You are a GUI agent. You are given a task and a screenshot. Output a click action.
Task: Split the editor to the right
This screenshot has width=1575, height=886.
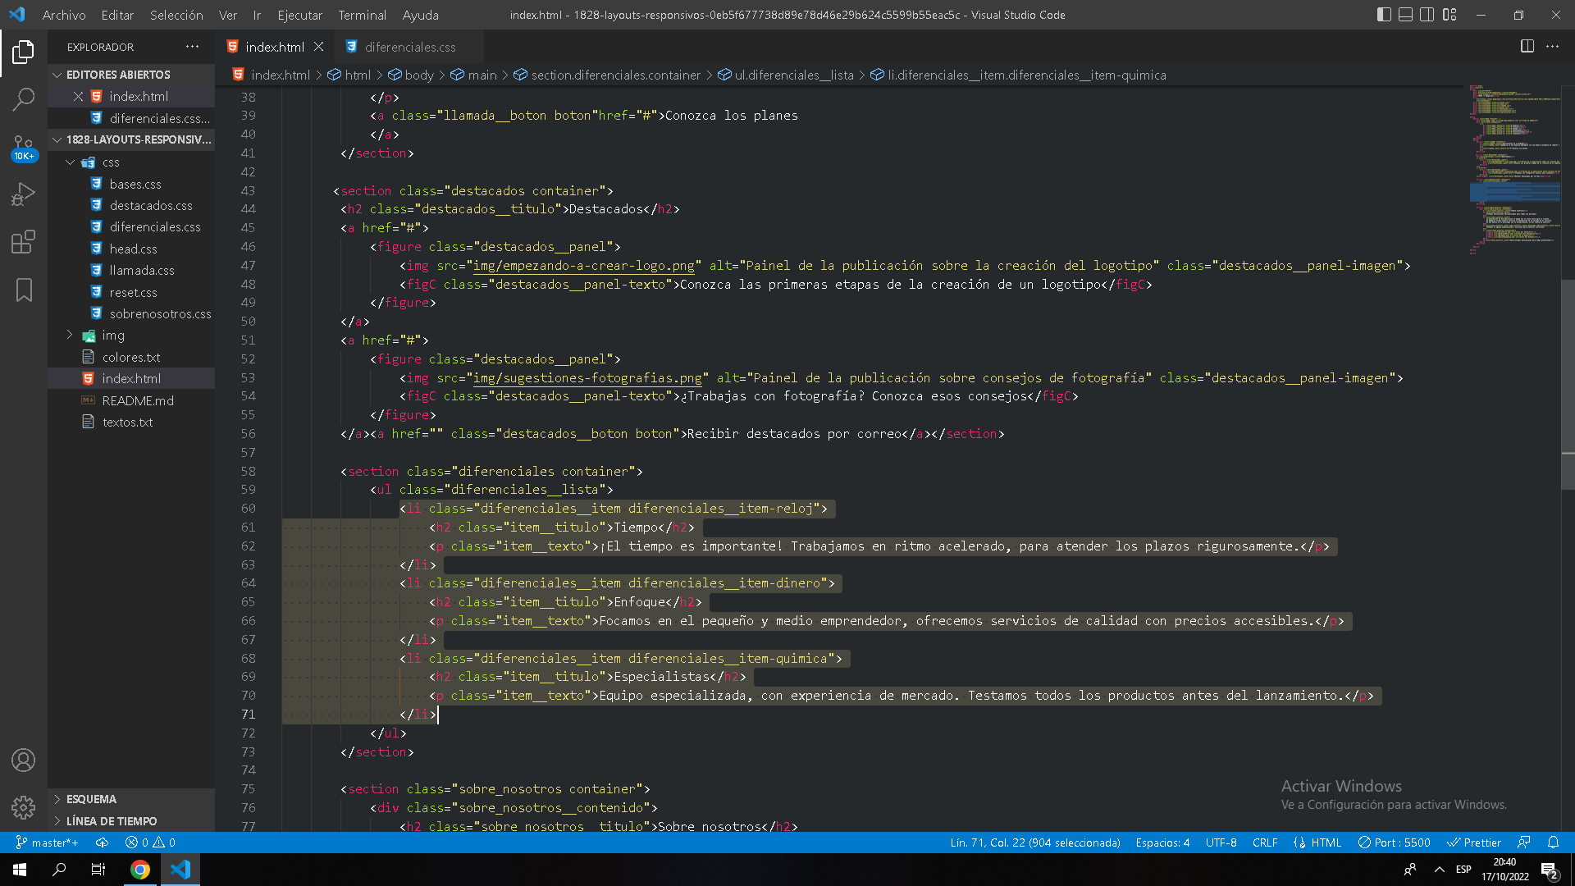point(1527,47)
